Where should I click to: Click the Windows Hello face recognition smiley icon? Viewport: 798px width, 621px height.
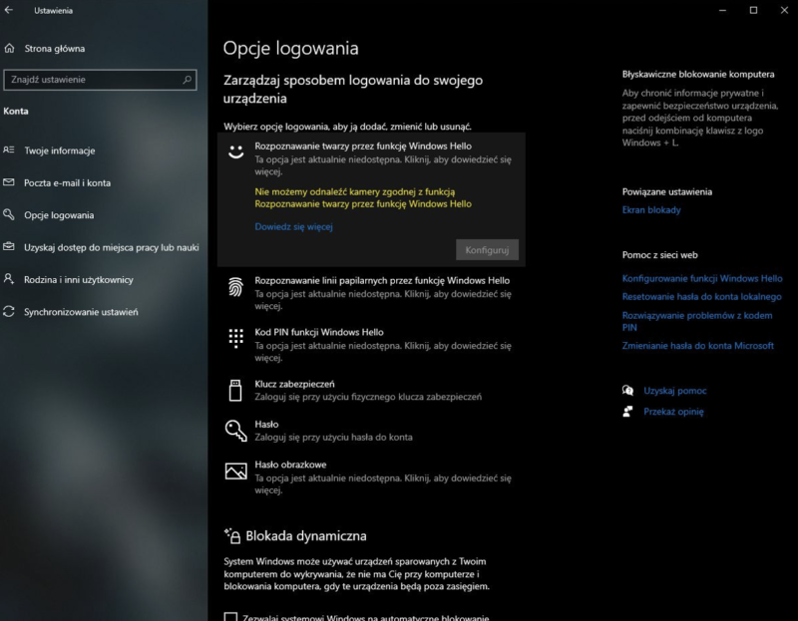[235, 153]
